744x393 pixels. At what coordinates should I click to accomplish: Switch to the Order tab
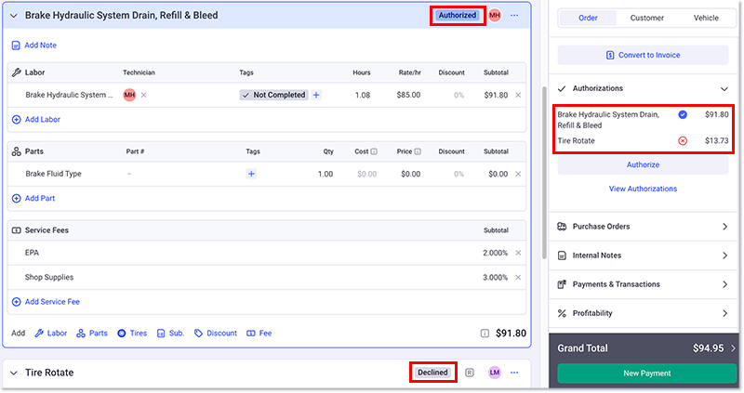pos(588,18)
